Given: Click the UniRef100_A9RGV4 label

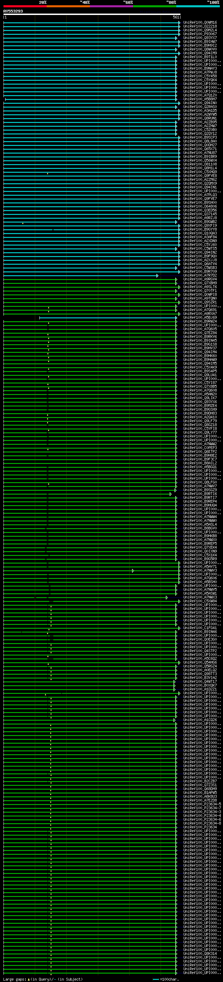Looking at the screenshot, I should pos(200,279).
